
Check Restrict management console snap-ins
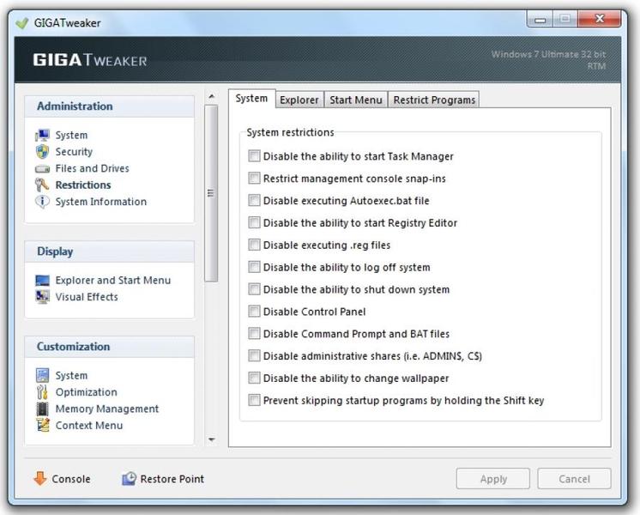click(254, 178)
